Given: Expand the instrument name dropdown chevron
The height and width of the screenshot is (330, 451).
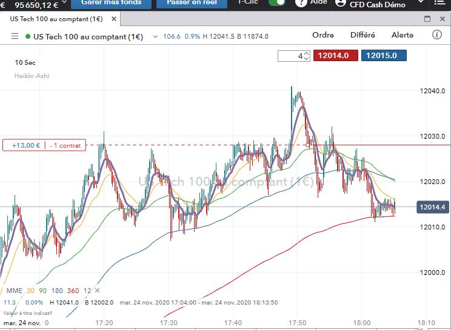Looking at the screenshot, I should 155,36.
